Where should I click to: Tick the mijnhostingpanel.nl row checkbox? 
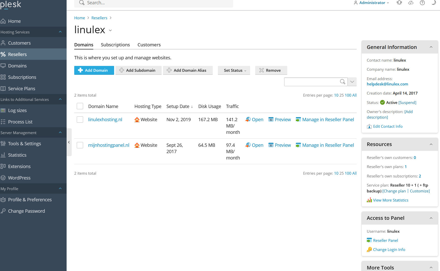click(80, 145)
